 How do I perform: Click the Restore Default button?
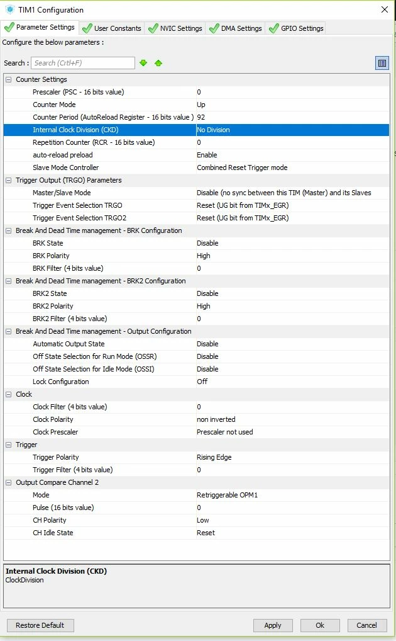point(40,625)
